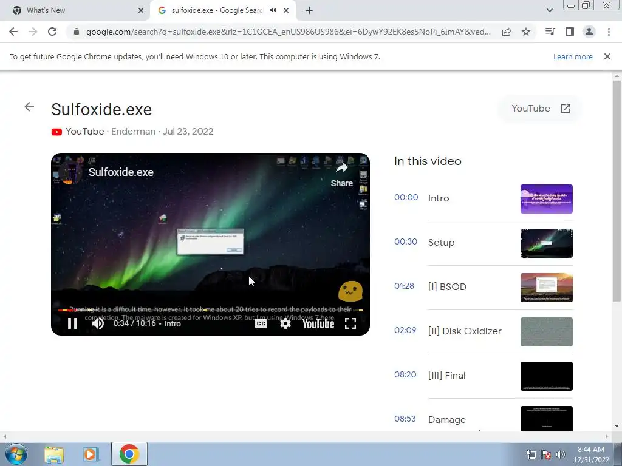This screenshot has width=622, height=466.
Task: Jump to 01:28 [I] BSOD chapter
Action: click(x=484, y=287)
